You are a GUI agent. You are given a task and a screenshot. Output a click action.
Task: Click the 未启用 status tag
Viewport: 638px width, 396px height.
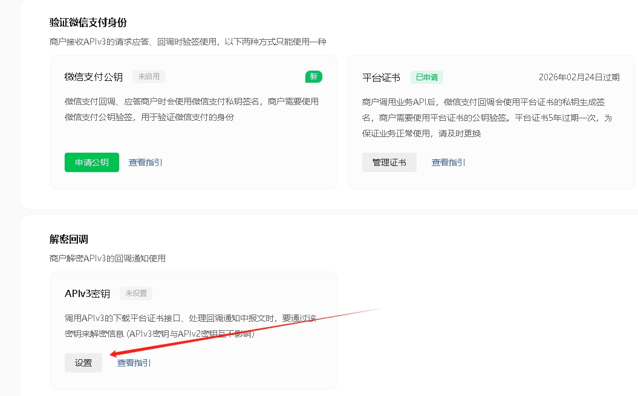coord(149,76)
